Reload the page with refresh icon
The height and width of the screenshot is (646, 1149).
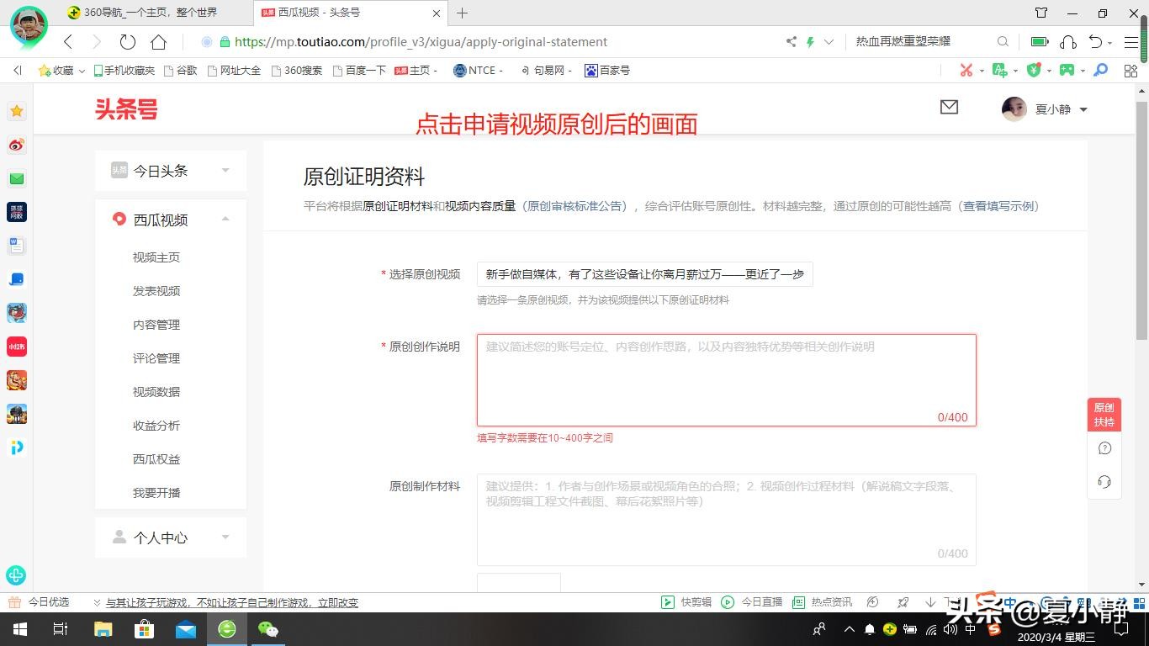tap(128, 41)
